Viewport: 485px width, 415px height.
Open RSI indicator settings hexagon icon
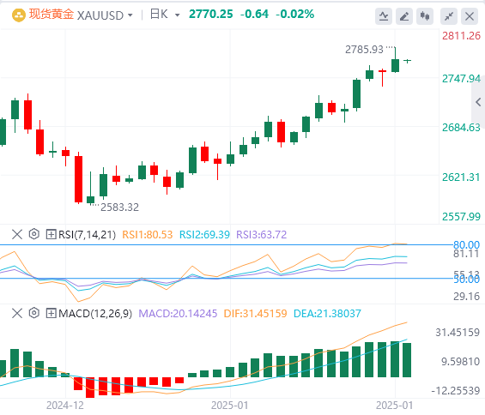34,234
